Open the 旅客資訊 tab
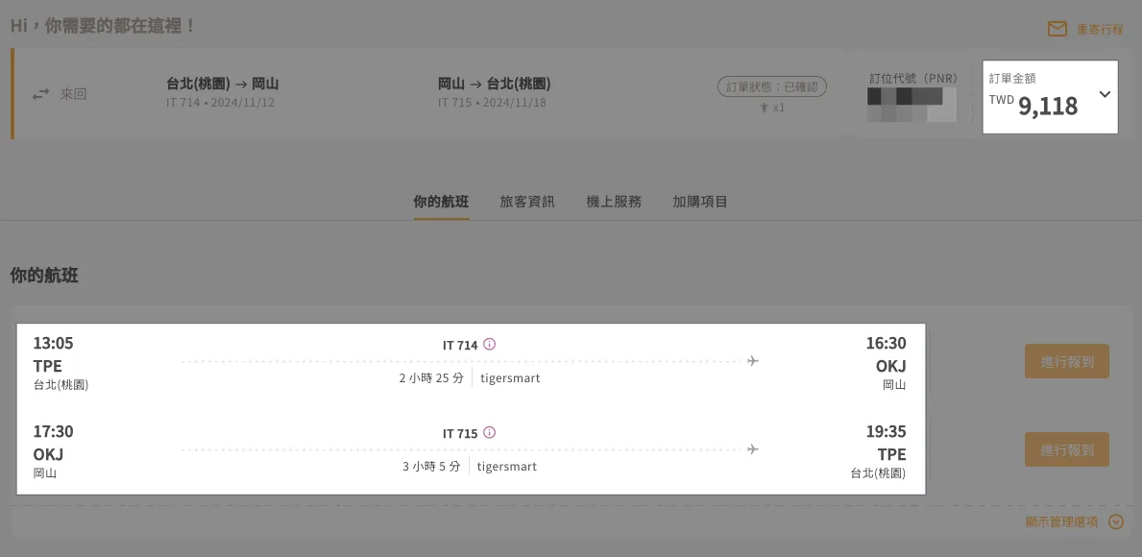The width and height of the screenshot is (1142, 557). tap(527, 202)
